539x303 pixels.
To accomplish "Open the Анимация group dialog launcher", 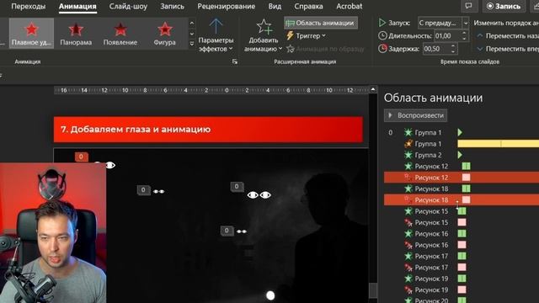I will tap(235, 61).
